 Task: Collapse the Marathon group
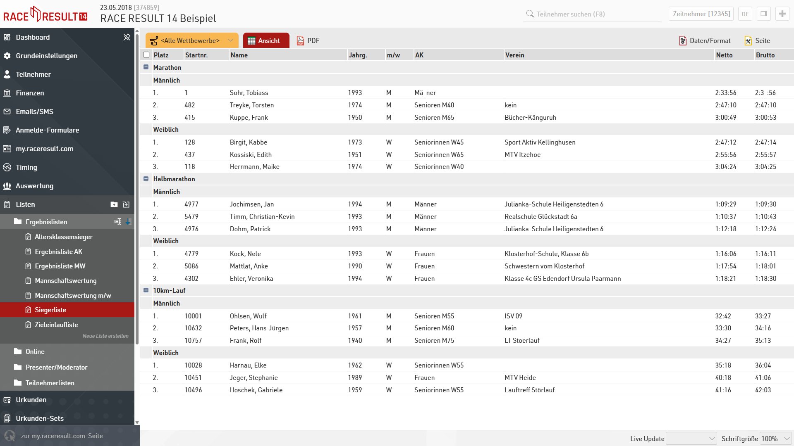tap(146, 67)
